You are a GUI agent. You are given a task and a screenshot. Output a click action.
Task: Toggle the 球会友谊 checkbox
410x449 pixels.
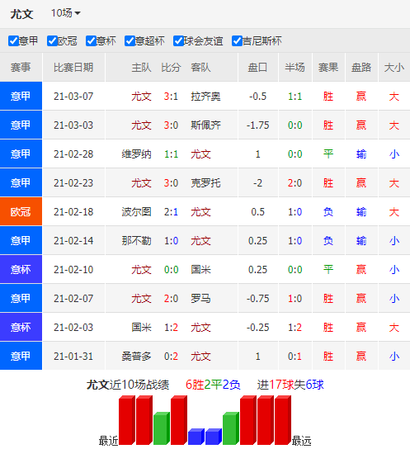click(x=178, y=41)
